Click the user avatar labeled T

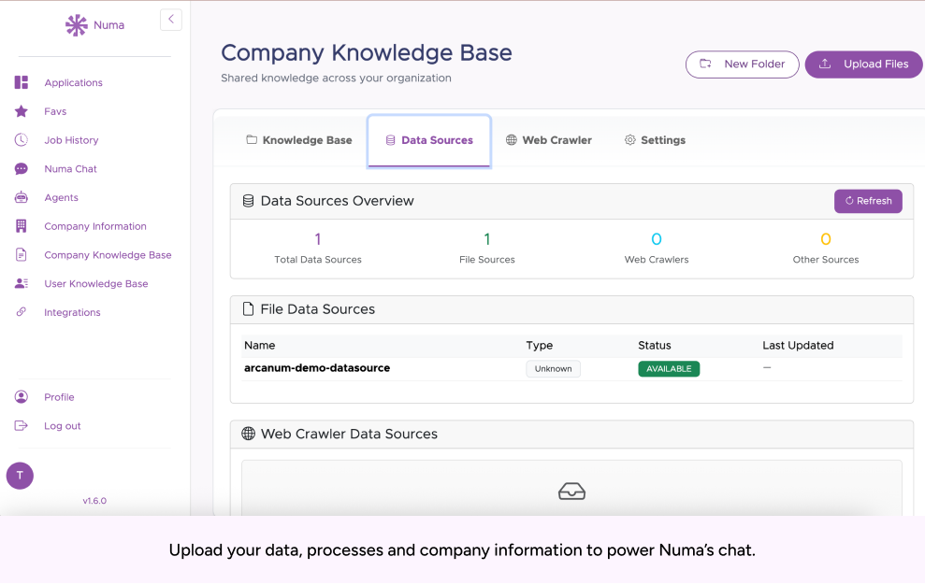pyautogui.click(x=20, y=476)
